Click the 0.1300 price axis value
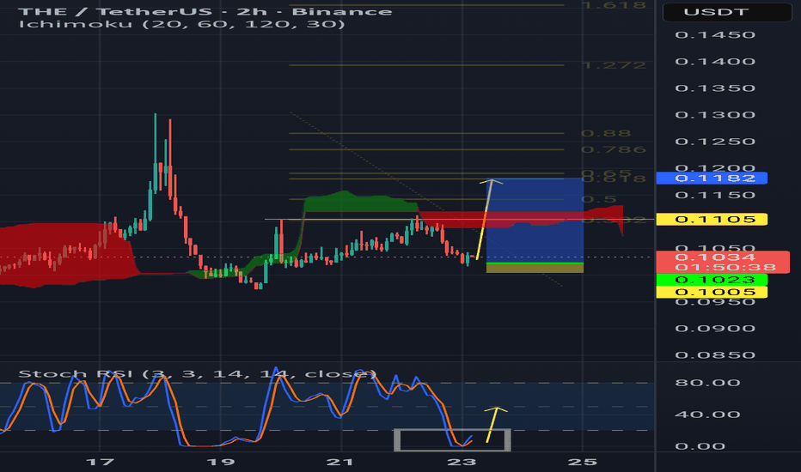Viewport: 801px width, 472px height. tap(715, 115)
